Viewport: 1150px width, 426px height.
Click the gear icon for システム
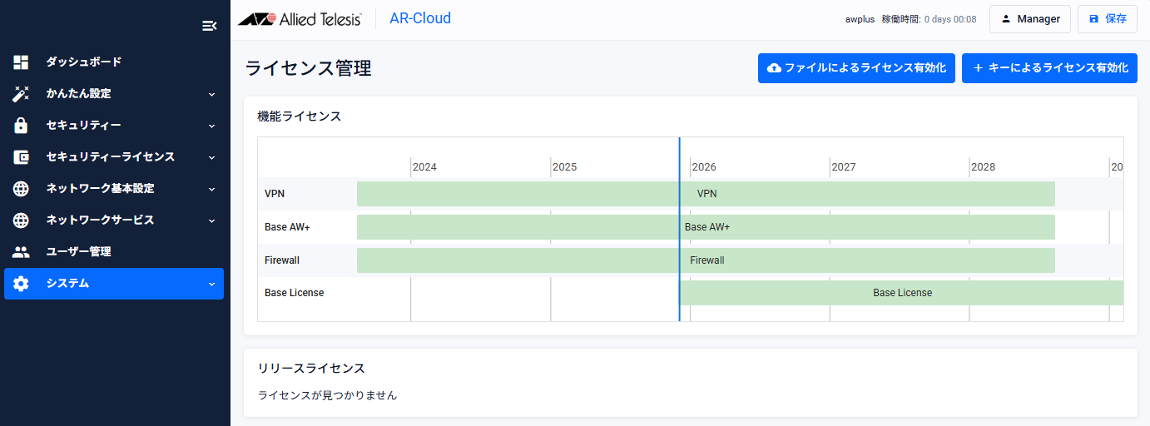pos(22,284)
